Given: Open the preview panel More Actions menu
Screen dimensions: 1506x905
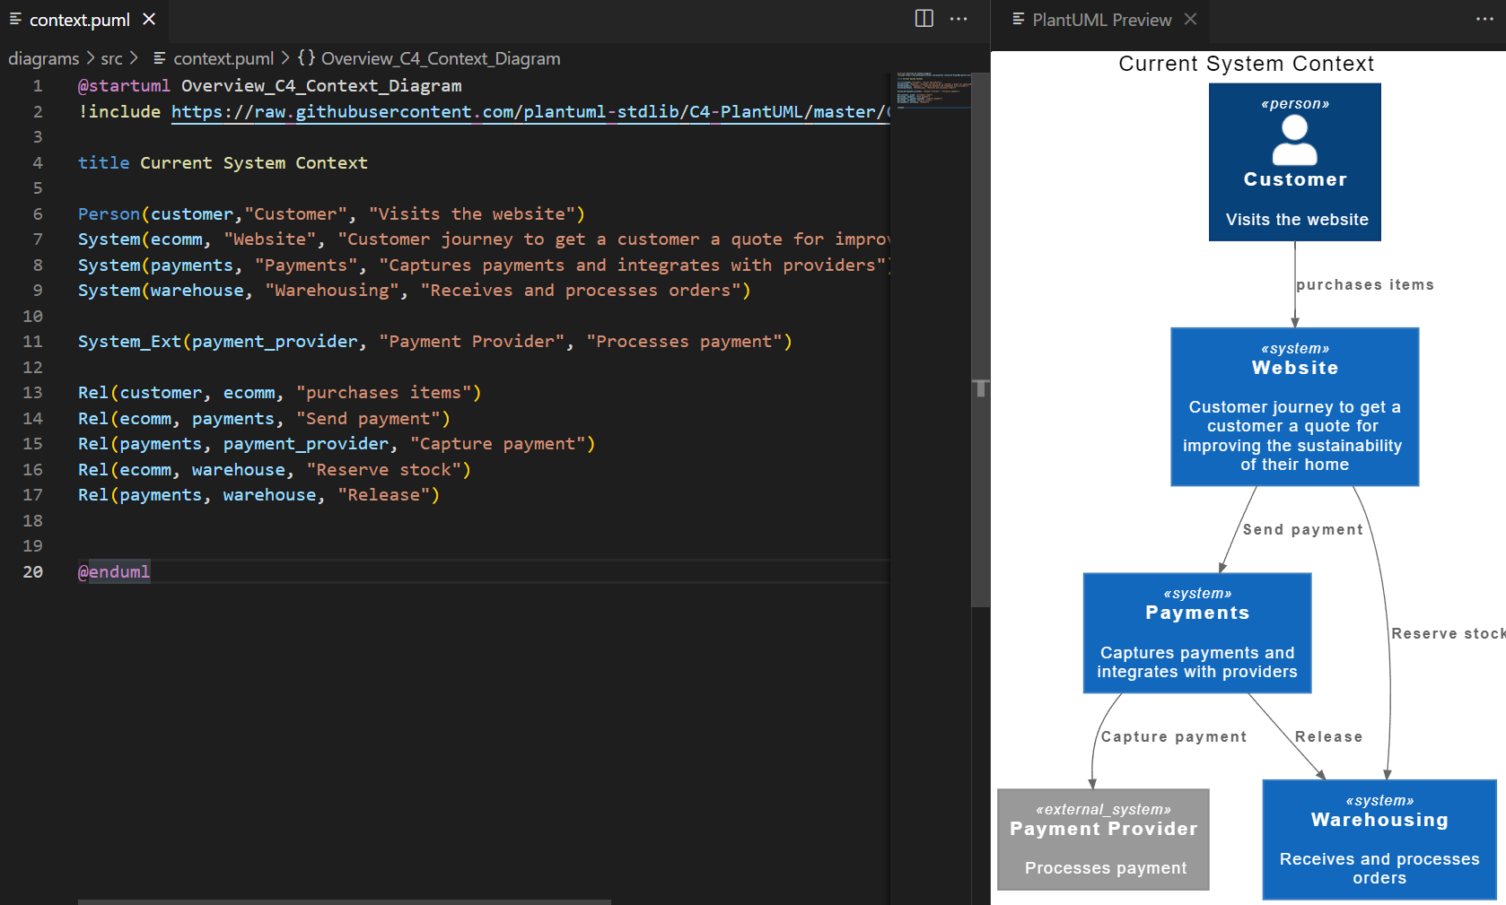Looking at the screenshot, I should pos(1484,19).
